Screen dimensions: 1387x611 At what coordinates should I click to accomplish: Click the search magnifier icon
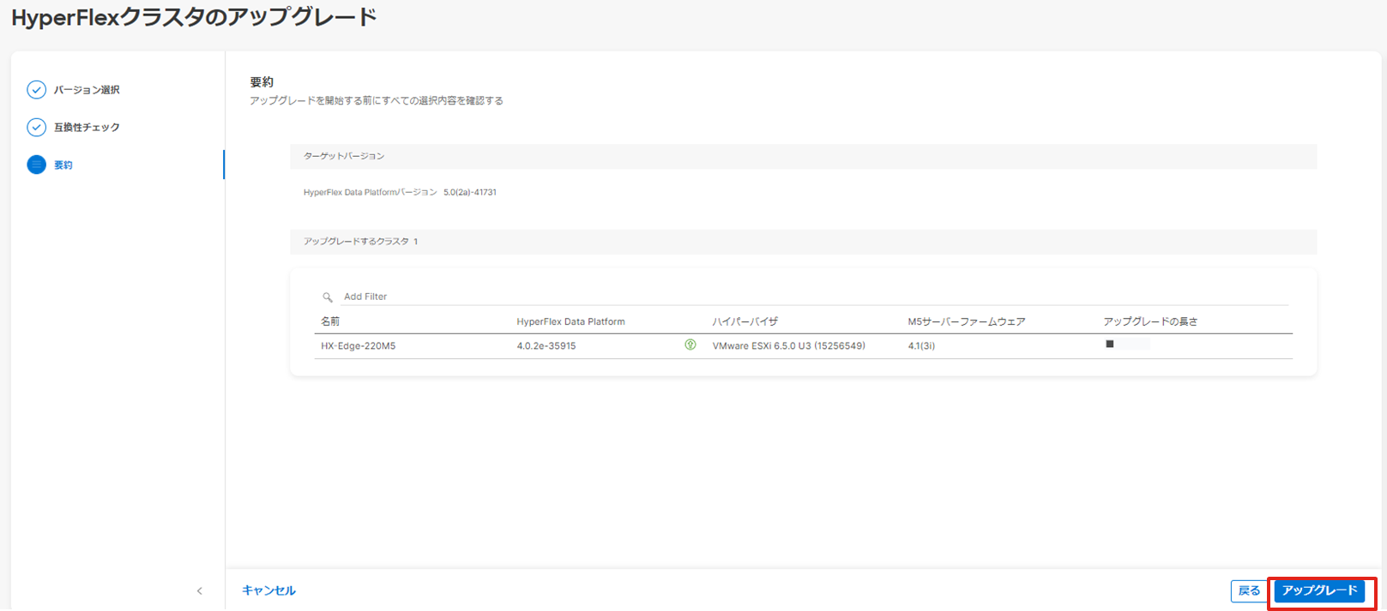[x=328, y=297]
